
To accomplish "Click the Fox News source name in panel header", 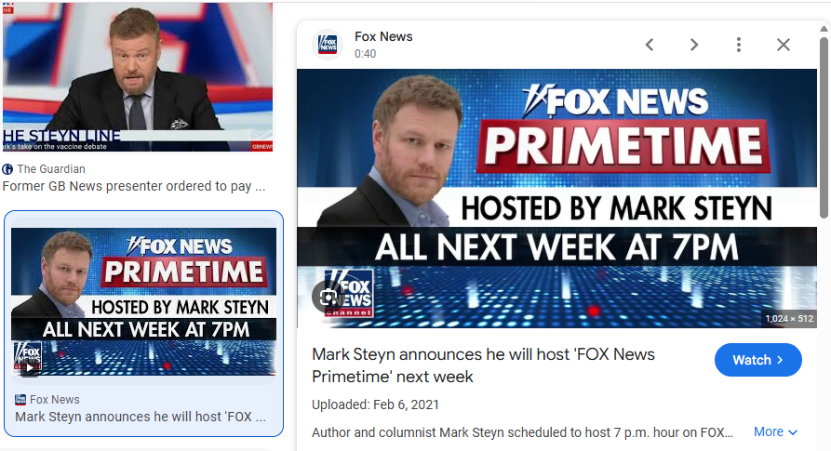I will [x=383, y=36].
